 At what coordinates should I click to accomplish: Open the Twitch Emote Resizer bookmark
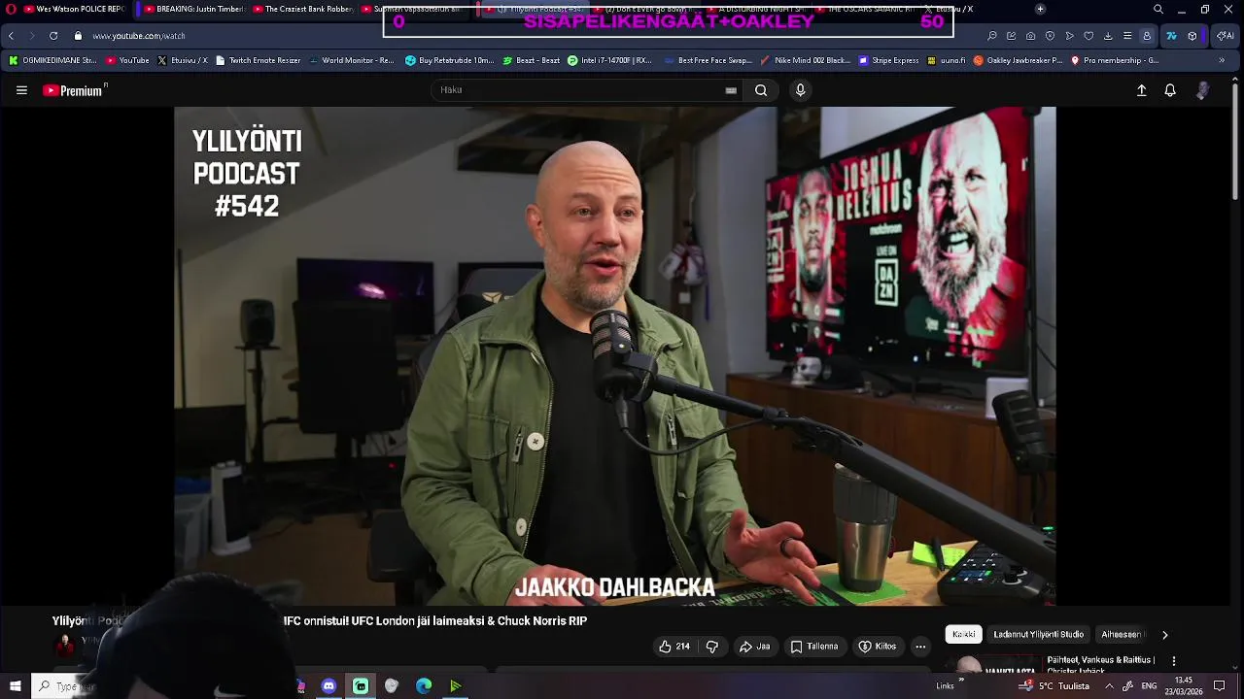(258, 60)
